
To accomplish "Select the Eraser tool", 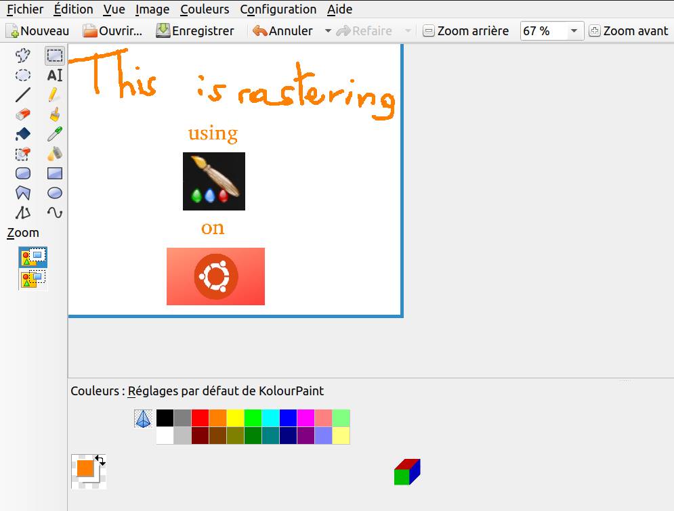I will (23, 114).
